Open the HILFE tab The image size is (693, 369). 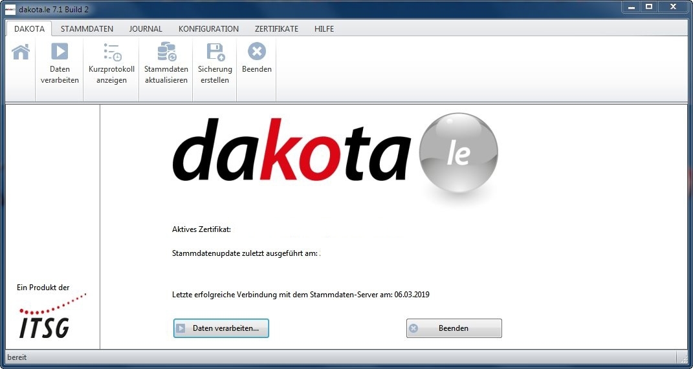click(x=324, y=28)
